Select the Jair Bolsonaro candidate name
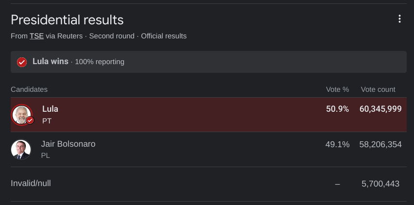 pos(68,144)
